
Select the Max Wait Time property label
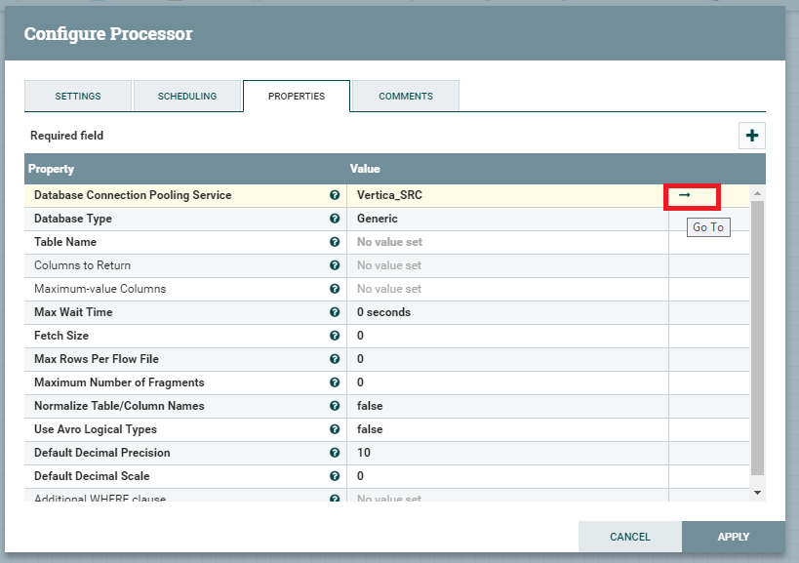click(x=73, y=312)
